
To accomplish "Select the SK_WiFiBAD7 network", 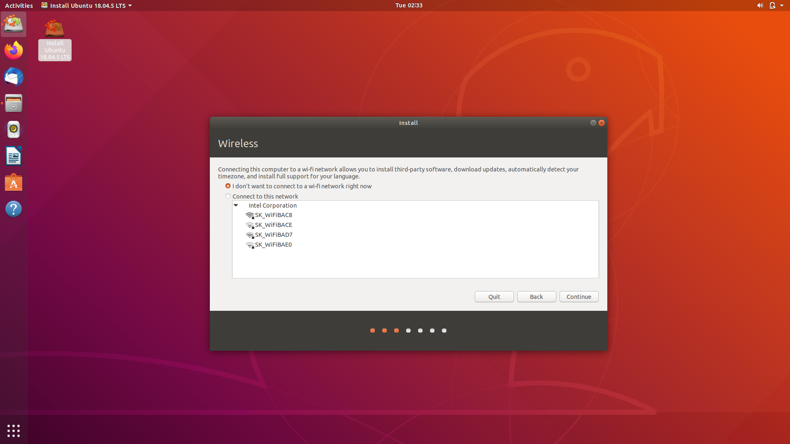I will pos(274,235).
